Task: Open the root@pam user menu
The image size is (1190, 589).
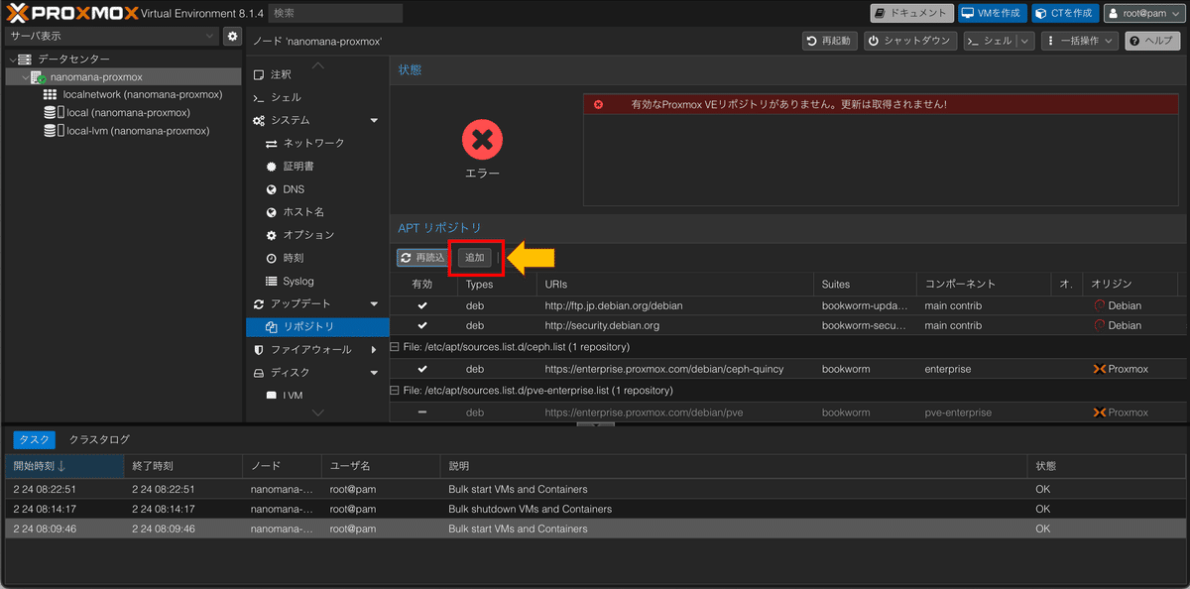Action: [x=1144, y=13]
